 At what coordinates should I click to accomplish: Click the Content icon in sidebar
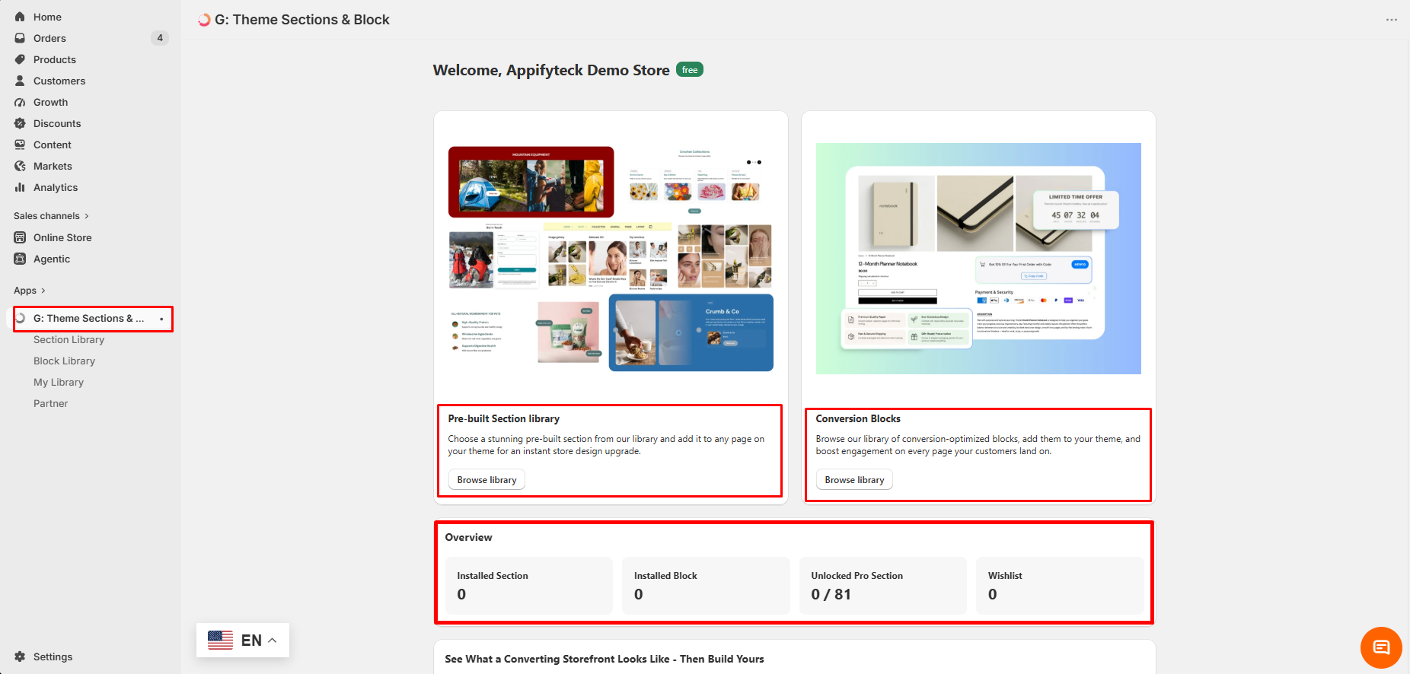(20, 145)
